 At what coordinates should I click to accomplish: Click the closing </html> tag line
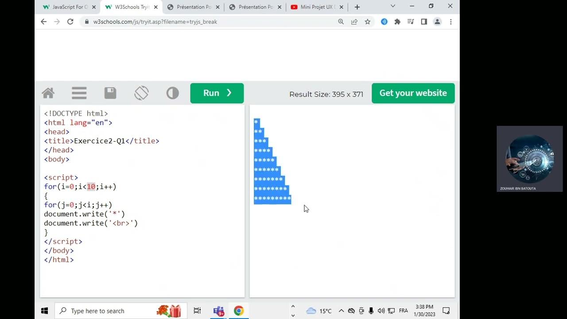coord(59,260)
